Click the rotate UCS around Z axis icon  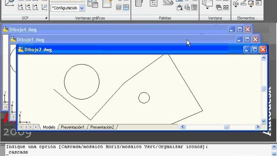[35, 7]
